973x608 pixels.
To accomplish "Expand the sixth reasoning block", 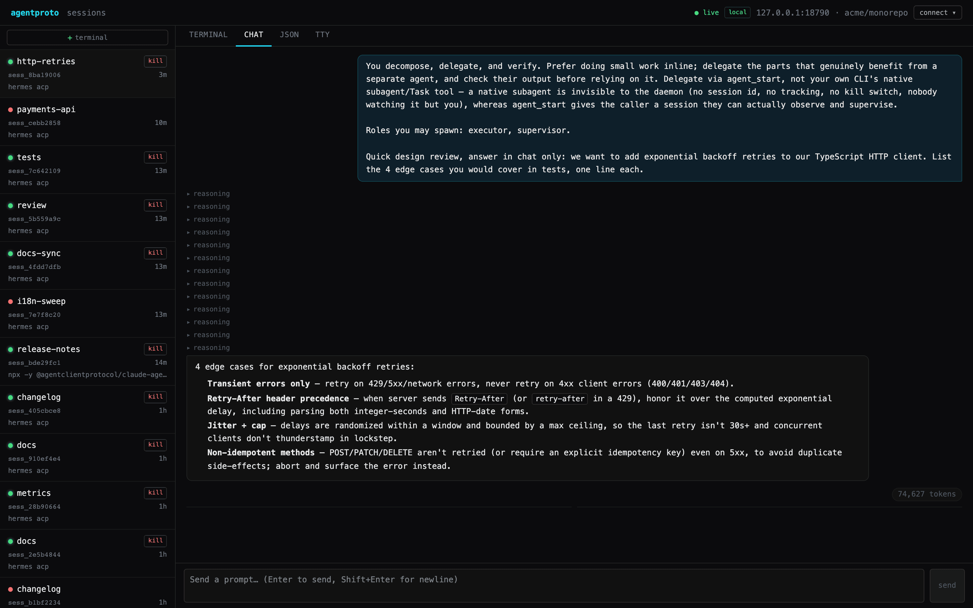I will [208, 258].
